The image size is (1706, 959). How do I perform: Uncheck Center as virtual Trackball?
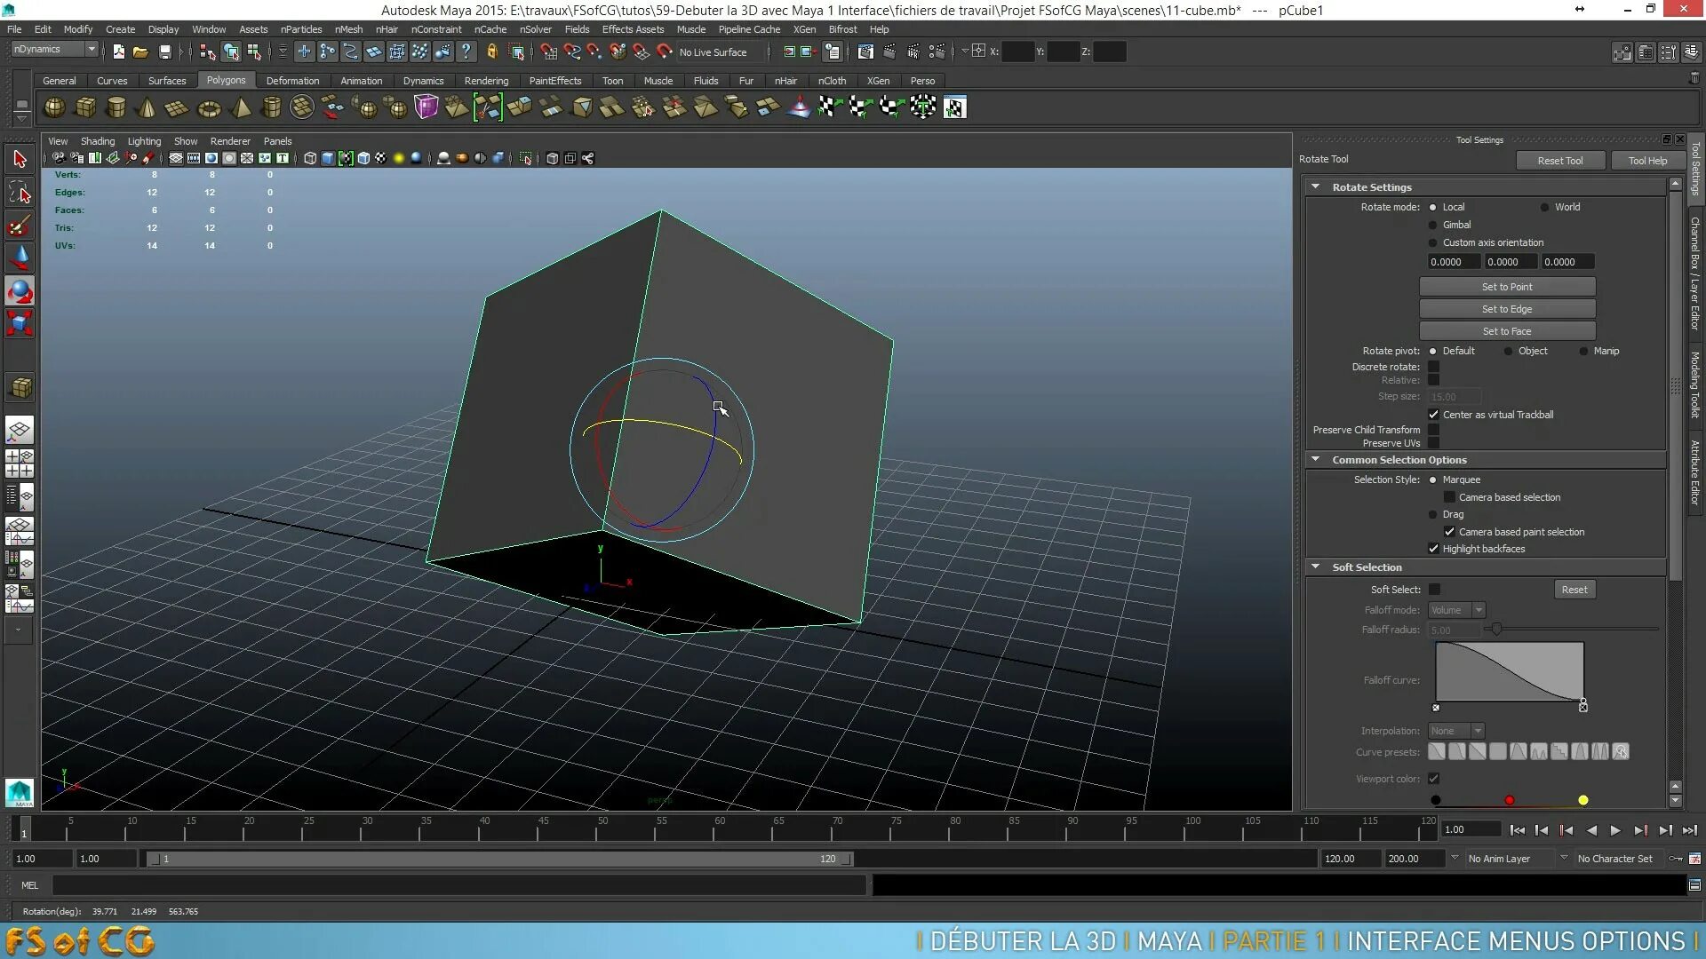[x=1433, y=415]
